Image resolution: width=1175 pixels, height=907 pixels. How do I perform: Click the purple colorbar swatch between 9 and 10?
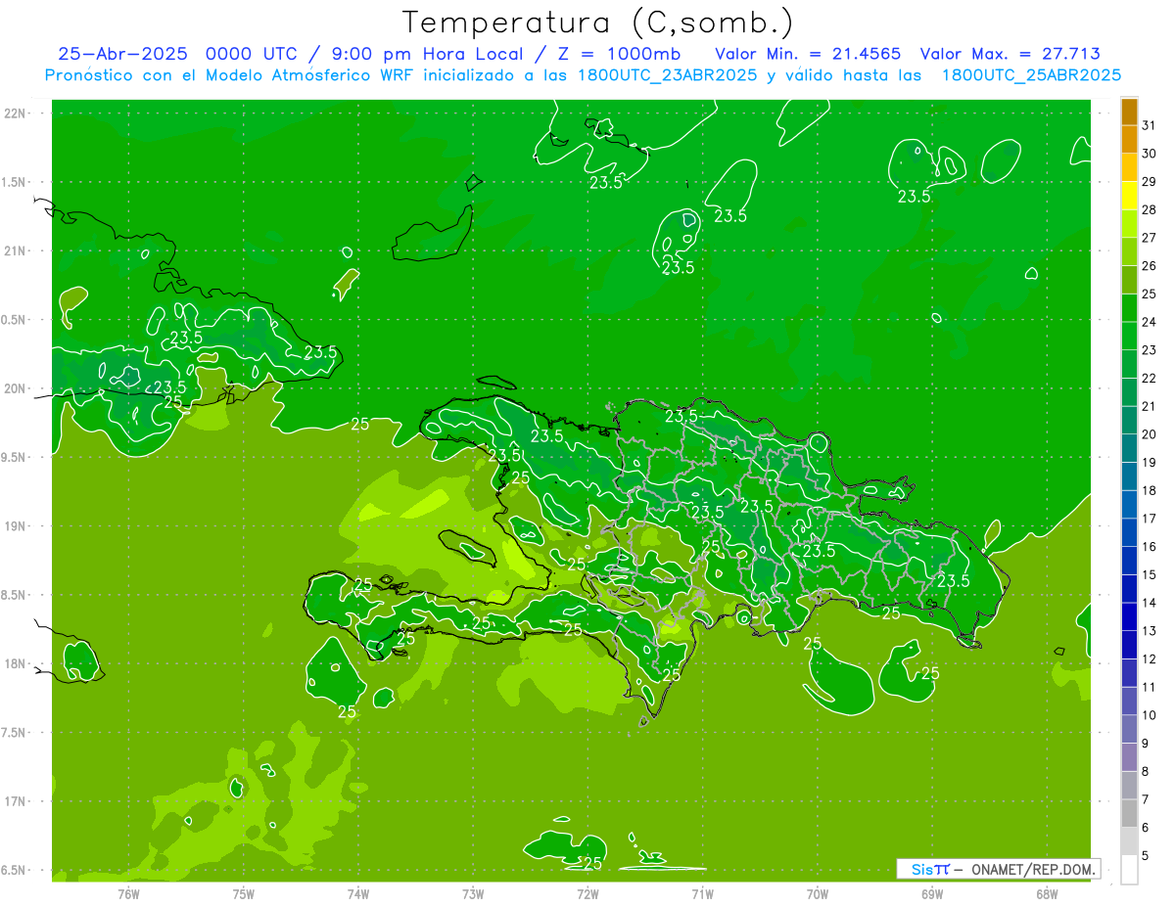(1129, 729)
